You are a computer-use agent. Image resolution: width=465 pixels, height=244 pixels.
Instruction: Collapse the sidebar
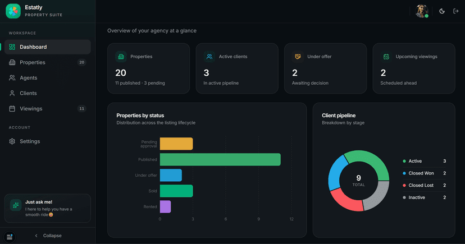[48, 236]
